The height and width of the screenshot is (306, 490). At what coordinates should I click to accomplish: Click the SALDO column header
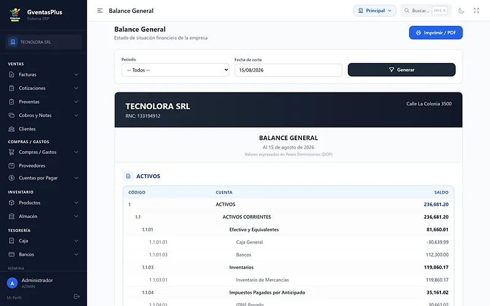[x=441, y=192]
